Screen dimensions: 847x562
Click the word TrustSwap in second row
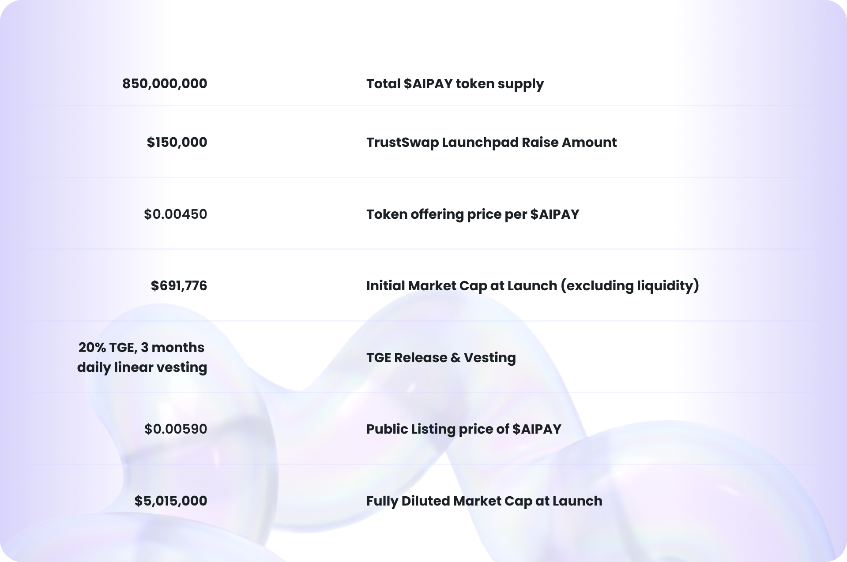pos(403,142)
